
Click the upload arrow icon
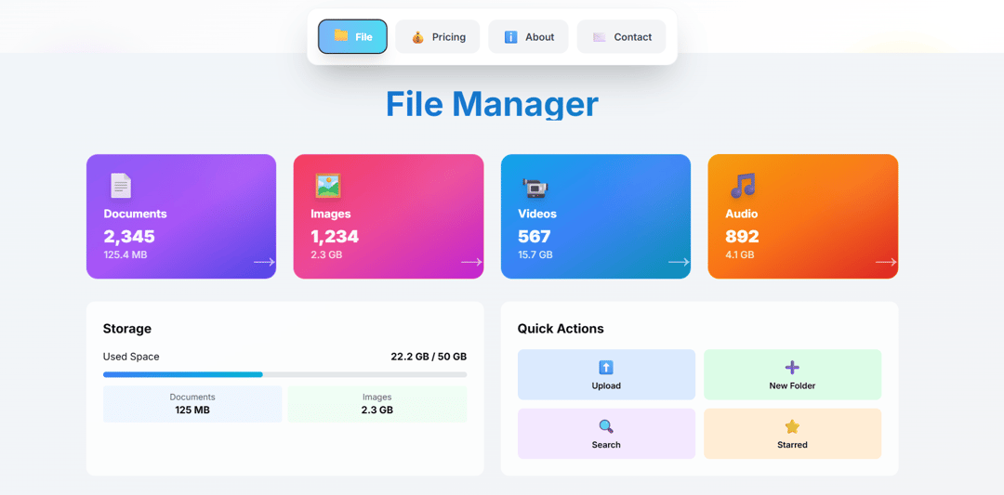(606, 367)
